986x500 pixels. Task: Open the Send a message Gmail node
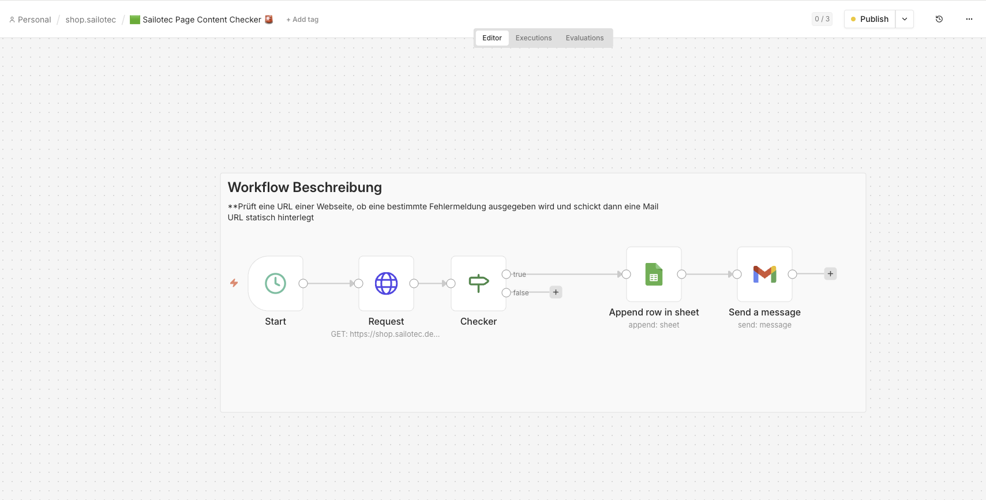[x=764, y=274]
